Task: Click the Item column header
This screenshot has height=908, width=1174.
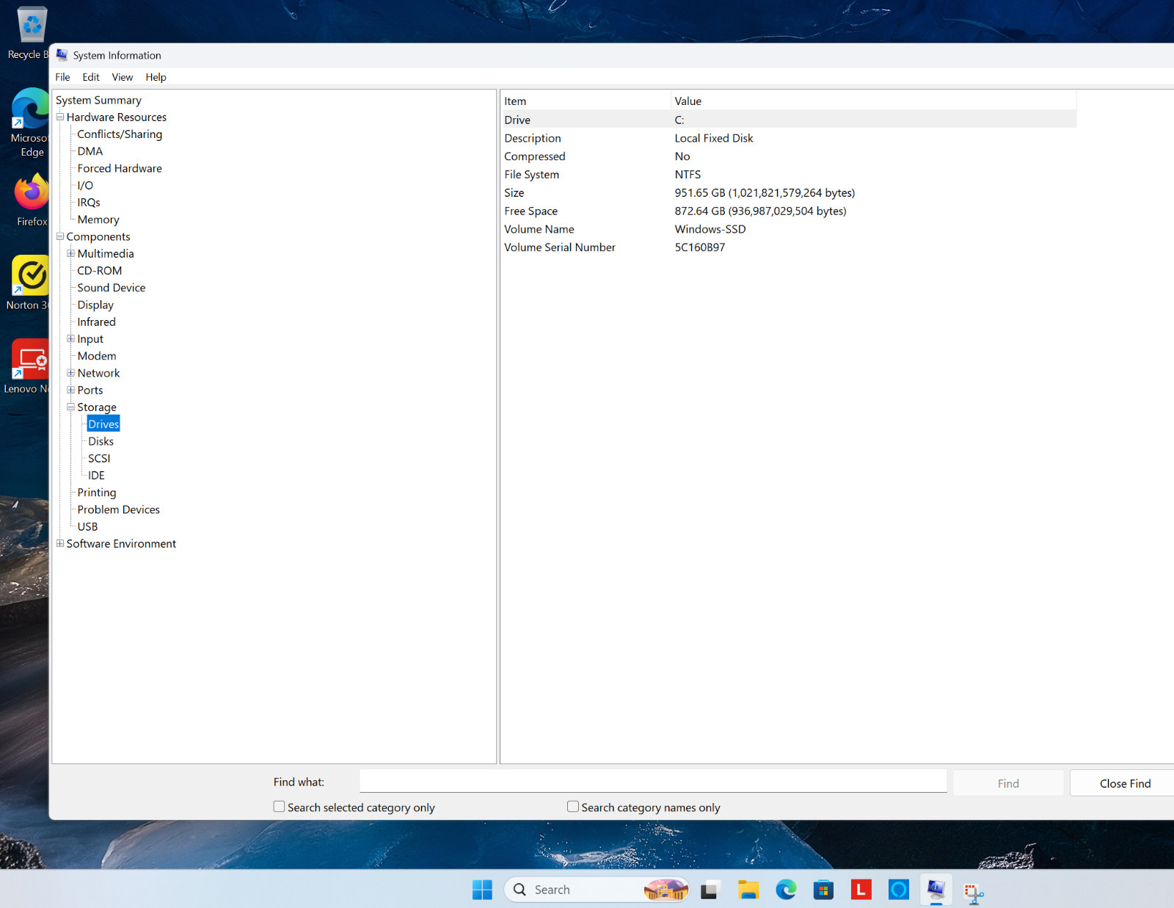Action: tap(586, 101)
